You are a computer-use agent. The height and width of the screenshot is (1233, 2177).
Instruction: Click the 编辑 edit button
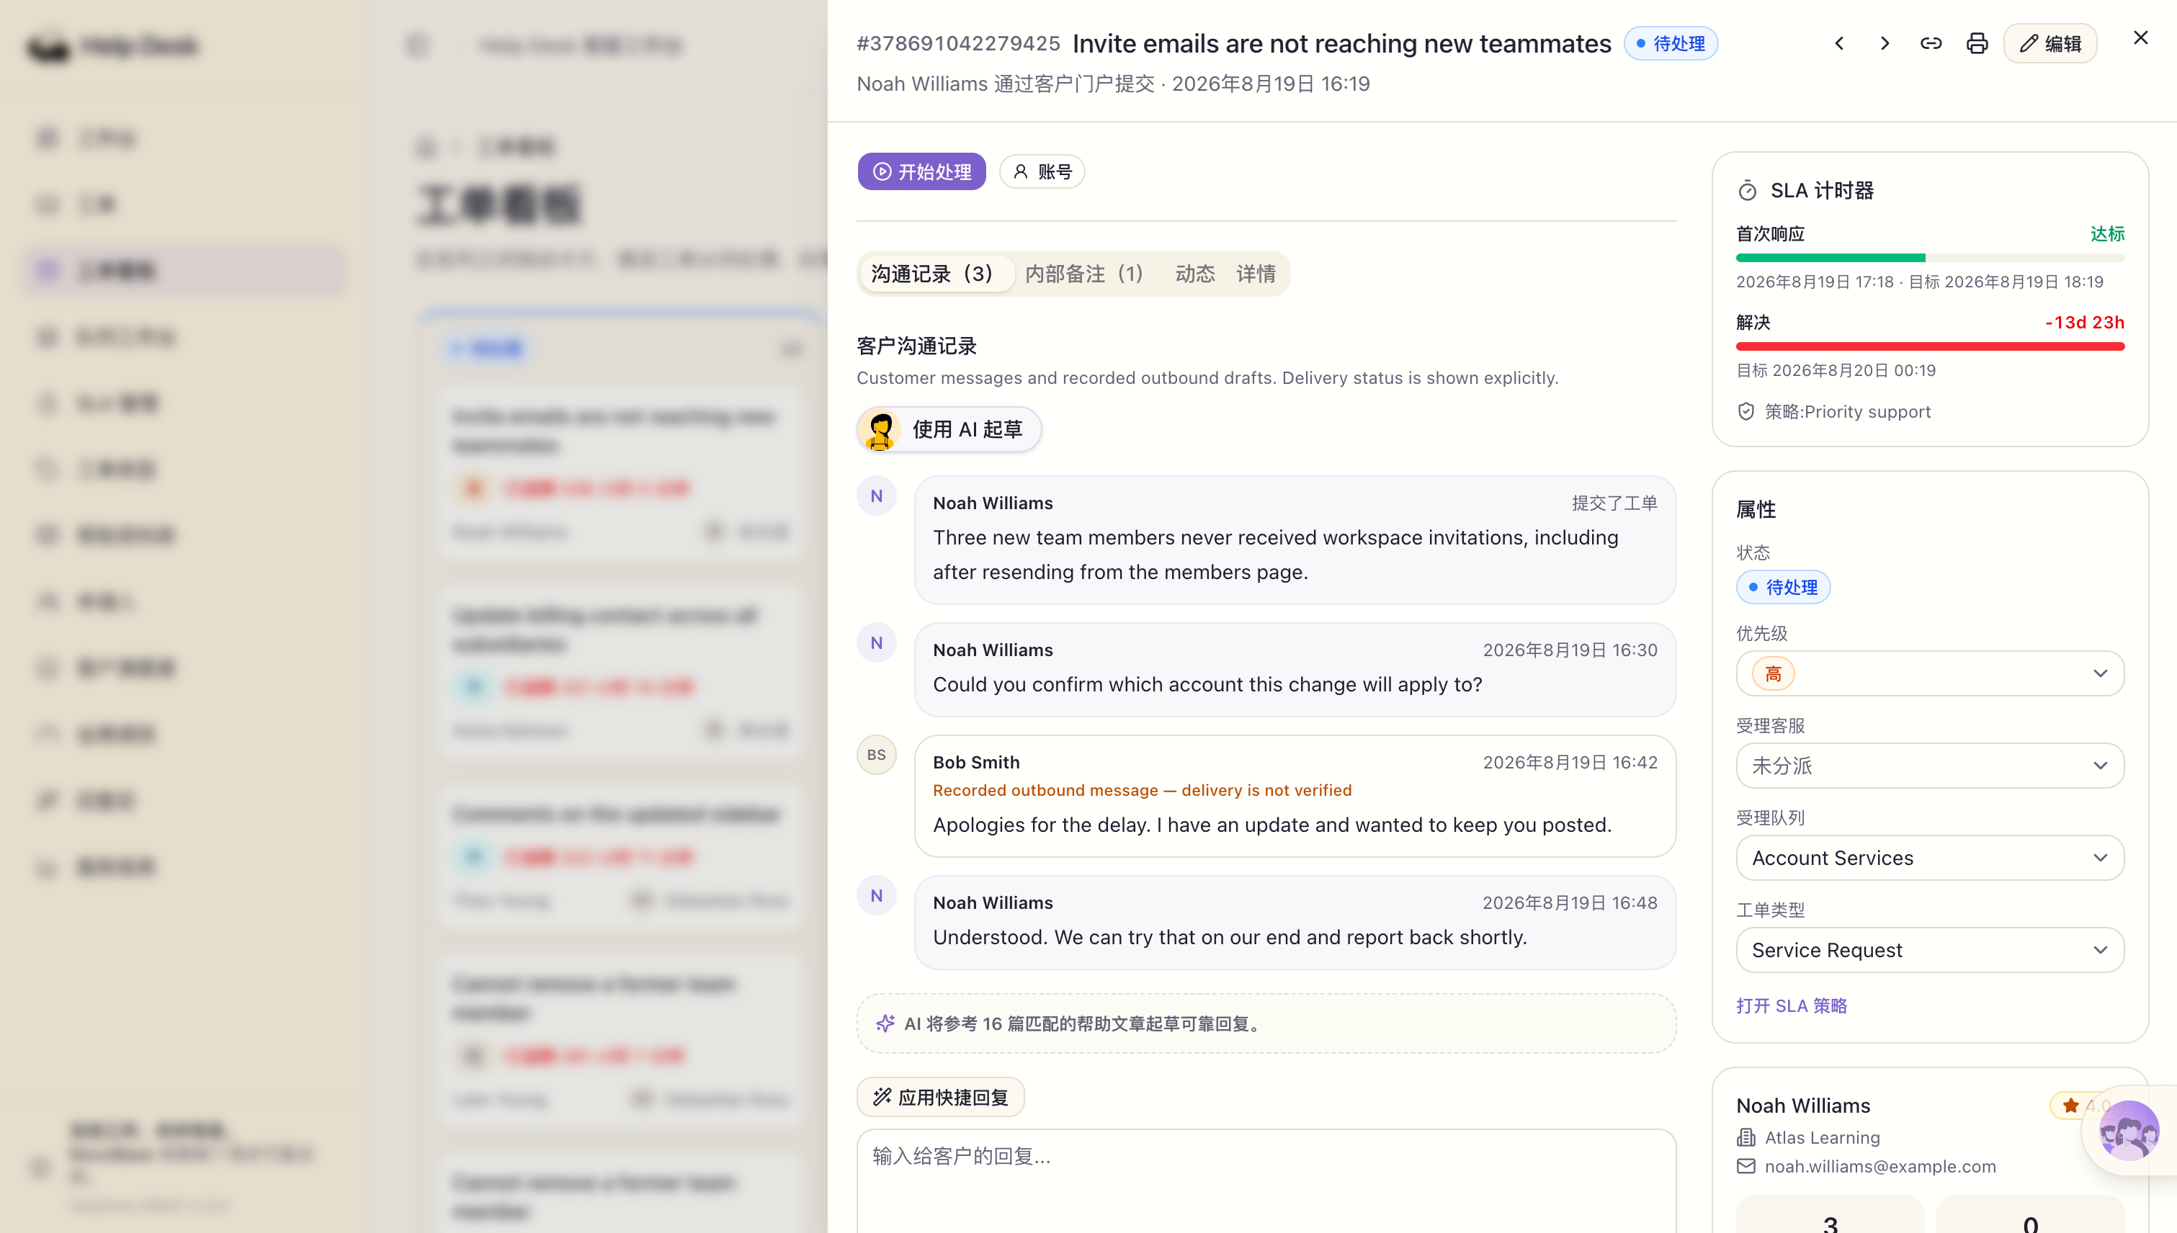point(2050,43)
